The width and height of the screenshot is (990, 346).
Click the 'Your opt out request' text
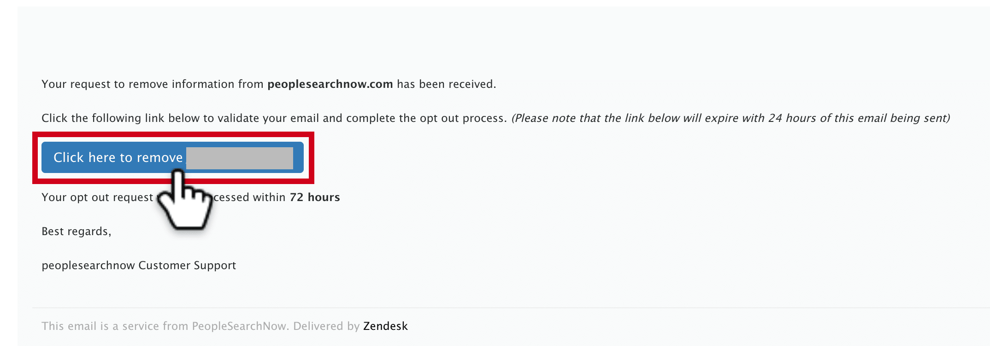pos(97,197)
